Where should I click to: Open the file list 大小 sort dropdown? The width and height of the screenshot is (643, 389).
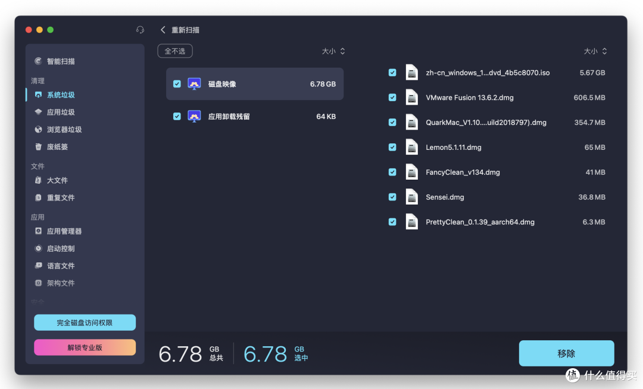[x=595, y=51]
